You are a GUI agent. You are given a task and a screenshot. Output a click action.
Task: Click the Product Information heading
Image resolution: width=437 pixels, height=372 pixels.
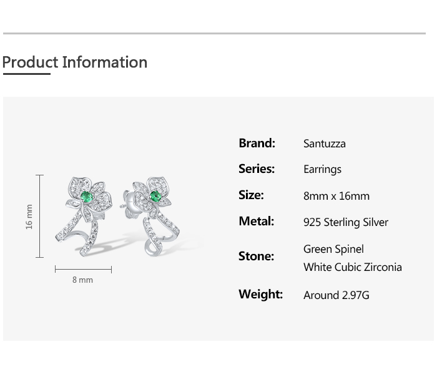point(75,62)
